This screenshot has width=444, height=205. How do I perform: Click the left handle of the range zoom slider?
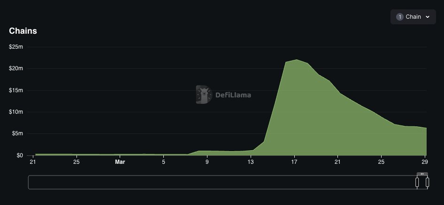point(417,183)
